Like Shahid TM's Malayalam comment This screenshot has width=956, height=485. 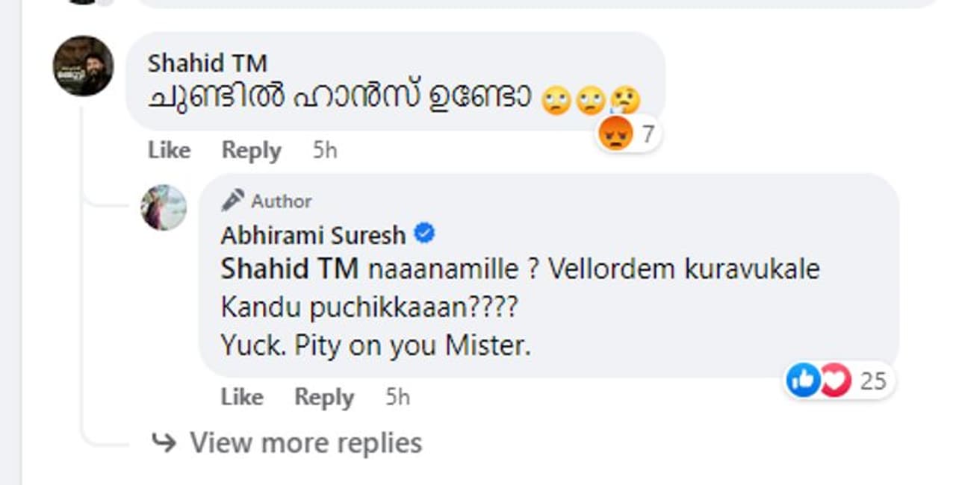pyautogui.click(x=169, y=151)
